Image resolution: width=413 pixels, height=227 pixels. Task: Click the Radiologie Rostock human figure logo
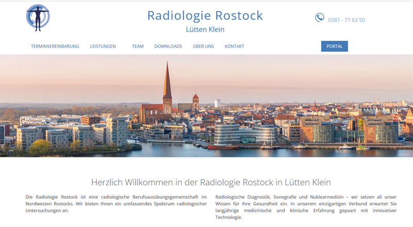(x=38, y=18)
